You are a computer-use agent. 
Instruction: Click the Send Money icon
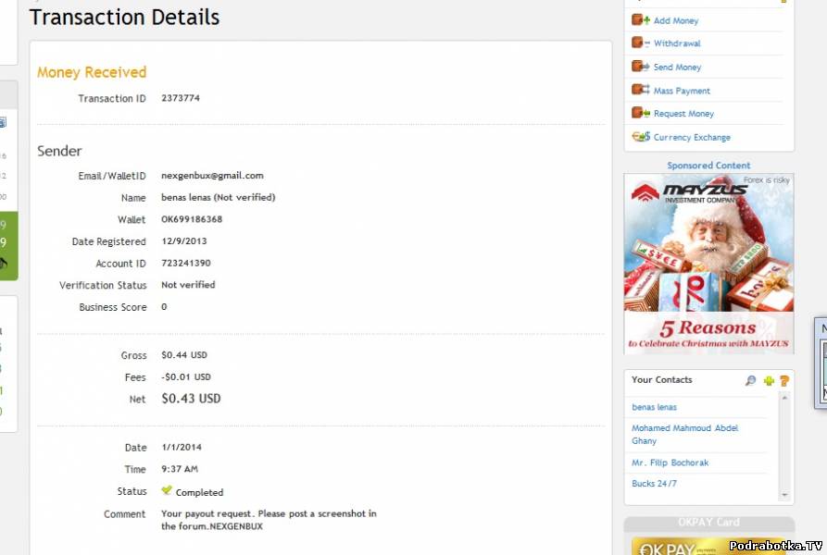(x=640, y=67)
